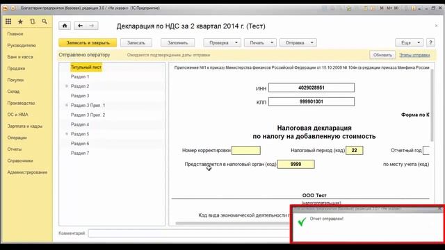Open Продажи section
Screen dimensions: 445x250
(16, 68)
